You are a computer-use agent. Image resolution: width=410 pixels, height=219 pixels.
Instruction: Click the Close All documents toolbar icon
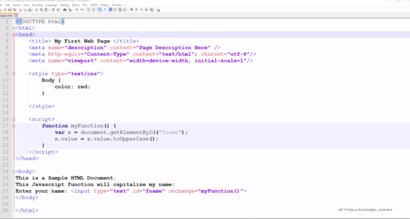coord(25,10)
